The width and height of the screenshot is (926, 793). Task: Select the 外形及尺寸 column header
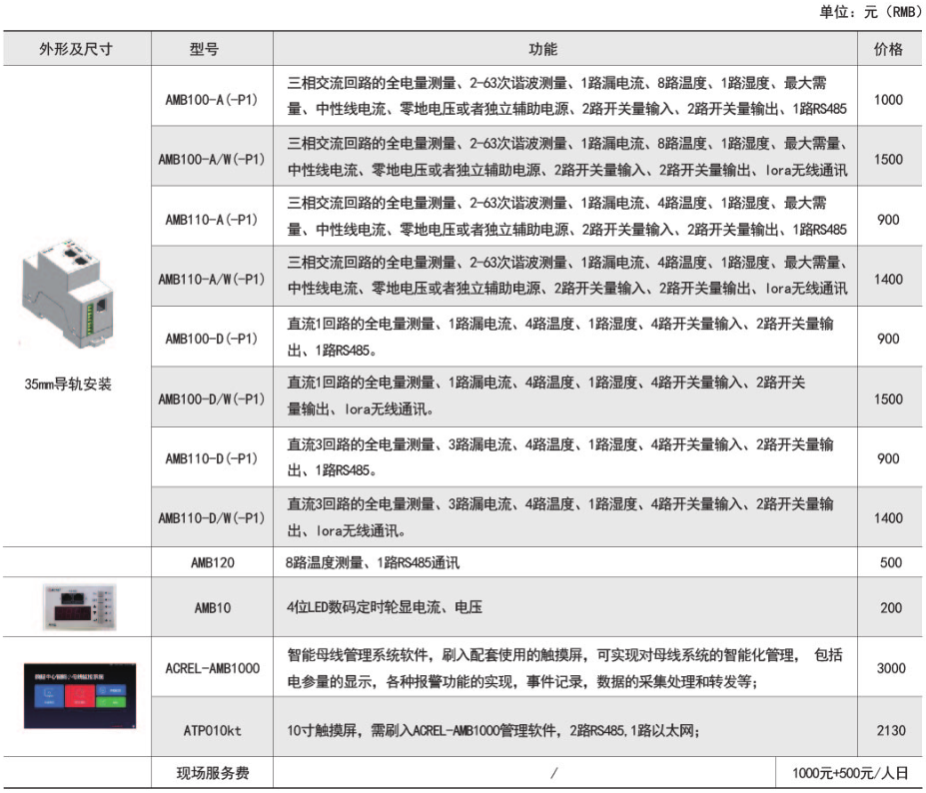(x=76, y=49)
